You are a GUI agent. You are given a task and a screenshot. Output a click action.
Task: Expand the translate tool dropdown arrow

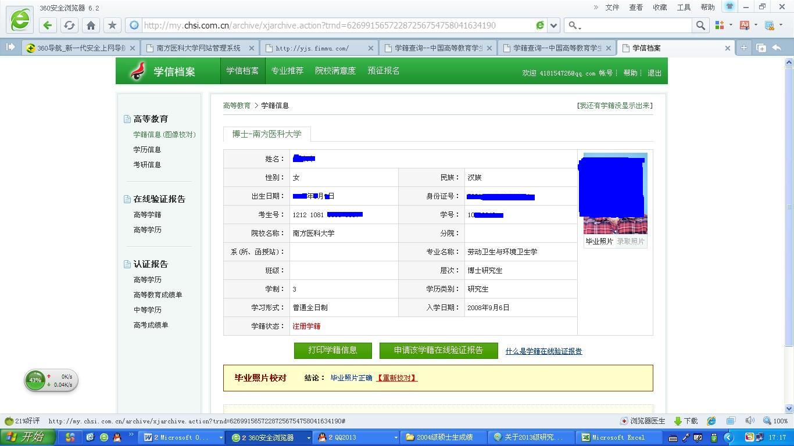[756, 25]
